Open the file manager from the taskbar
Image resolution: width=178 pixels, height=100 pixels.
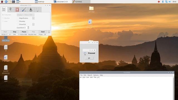coord(10,2)
